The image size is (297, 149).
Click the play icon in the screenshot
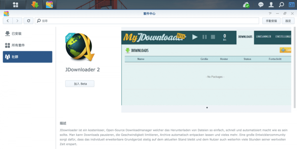[195, 37]
